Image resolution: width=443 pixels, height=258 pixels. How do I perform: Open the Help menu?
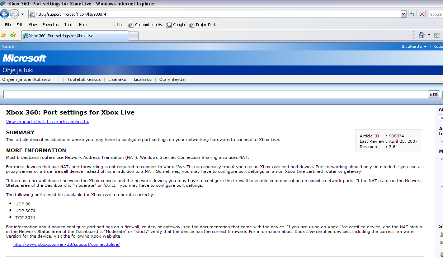[x=83, y=25]
